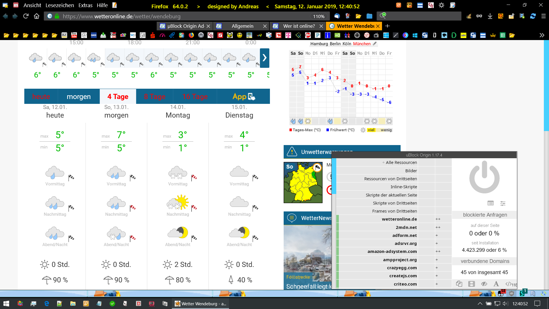The height and width of the screenshot is (309, 549).
Task: Select the 8 Tage forecast tab
Action: (155, 97)
